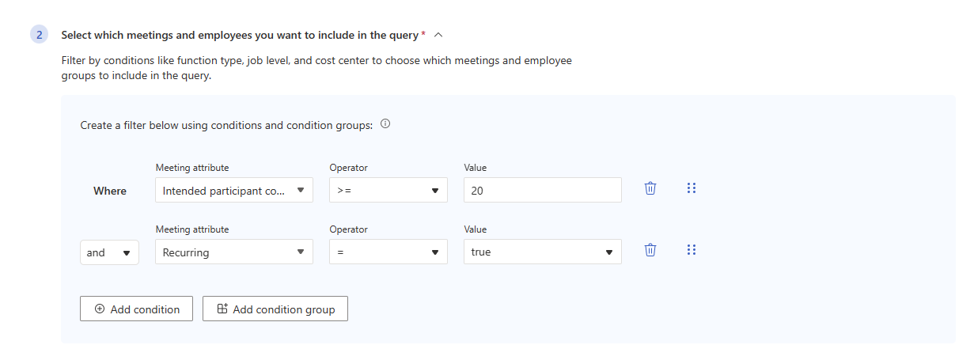Click drag handle of the first condition

tap(692, 188)
